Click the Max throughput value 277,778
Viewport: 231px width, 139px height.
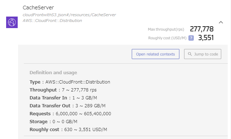pyautogui.click(x=202, y=29)
